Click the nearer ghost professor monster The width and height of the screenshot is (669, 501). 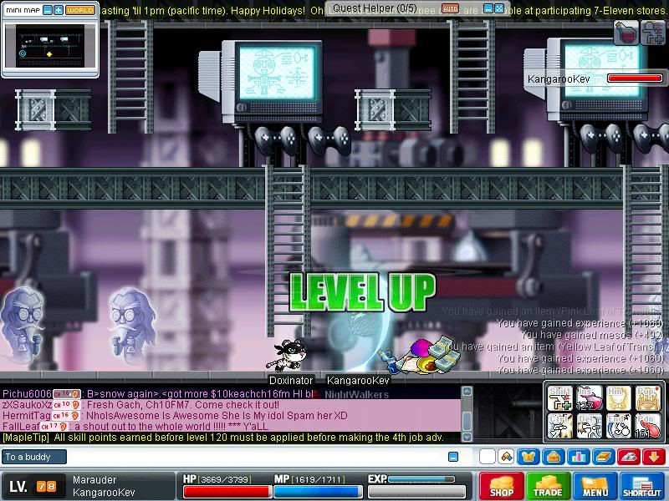[x=132, y=324]
